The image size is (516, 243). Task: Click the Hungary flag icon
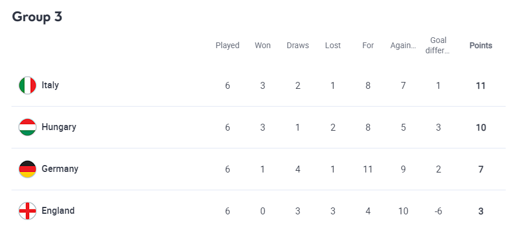[28, 127]
